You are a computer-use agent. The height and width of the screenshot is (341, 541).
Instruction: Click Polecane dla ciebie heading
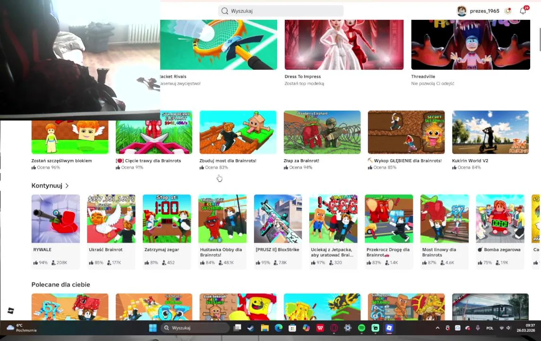61,284
